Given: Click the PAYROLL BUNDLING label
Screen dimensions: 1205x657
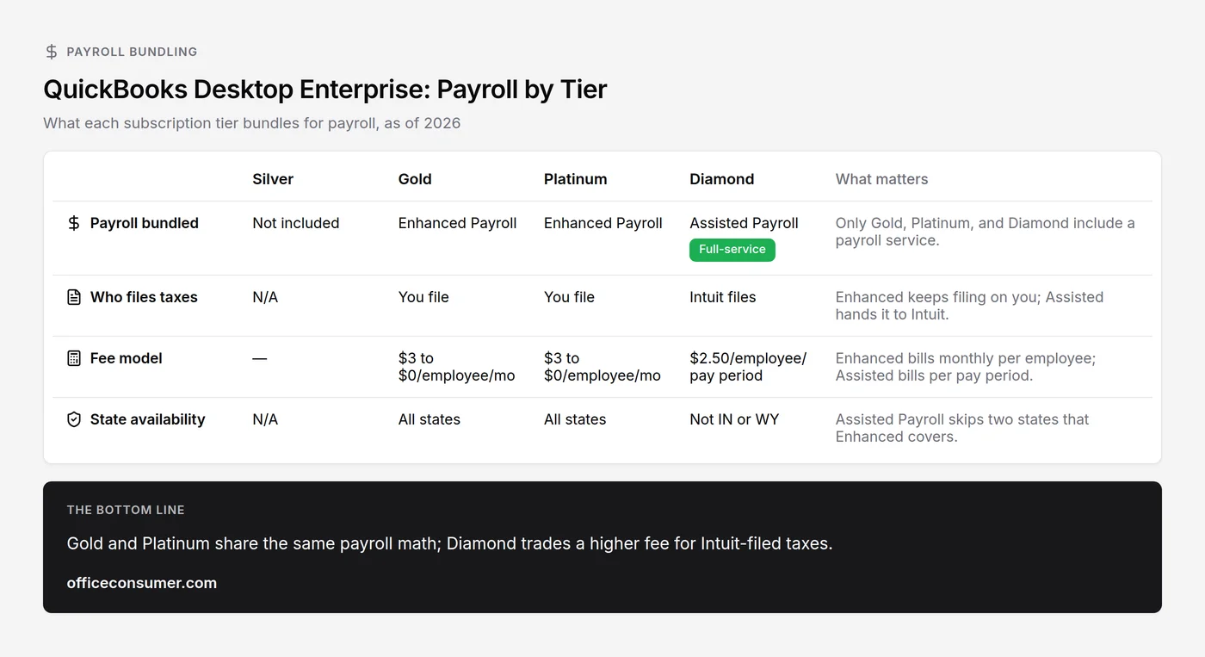Looking at the screenshot, I should click(132, 52).
